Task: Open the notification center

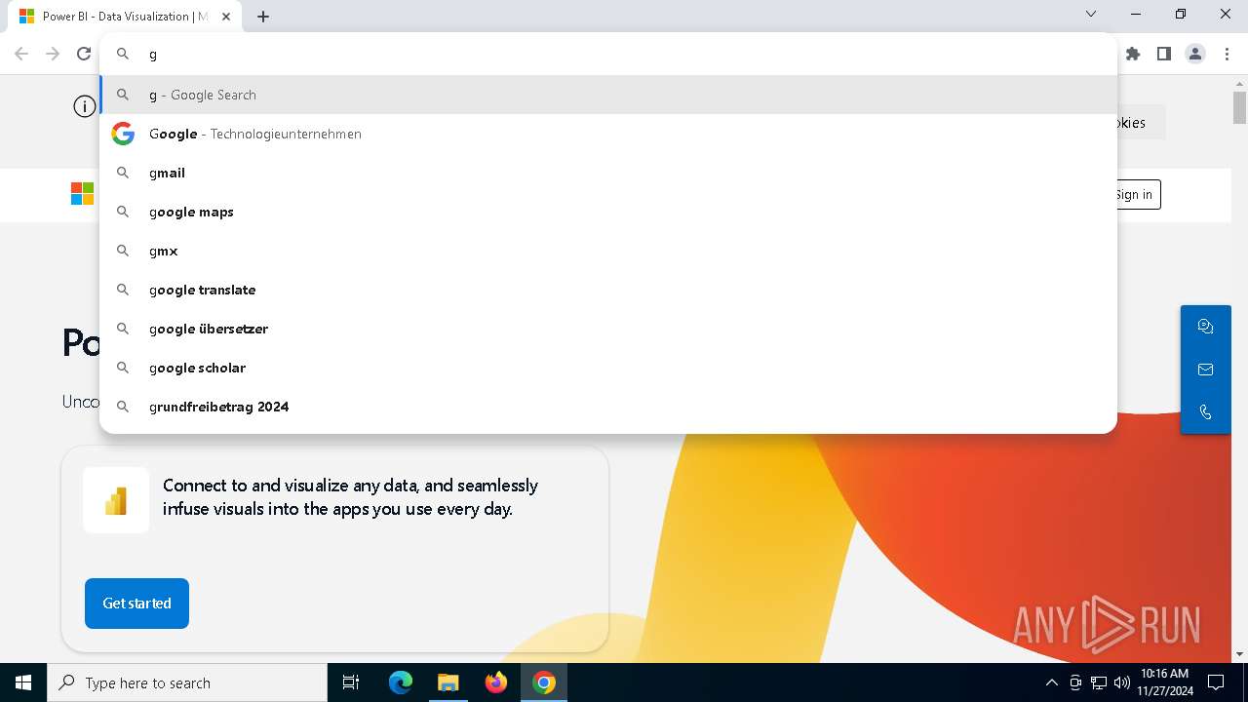Action: coord(1216,682)
